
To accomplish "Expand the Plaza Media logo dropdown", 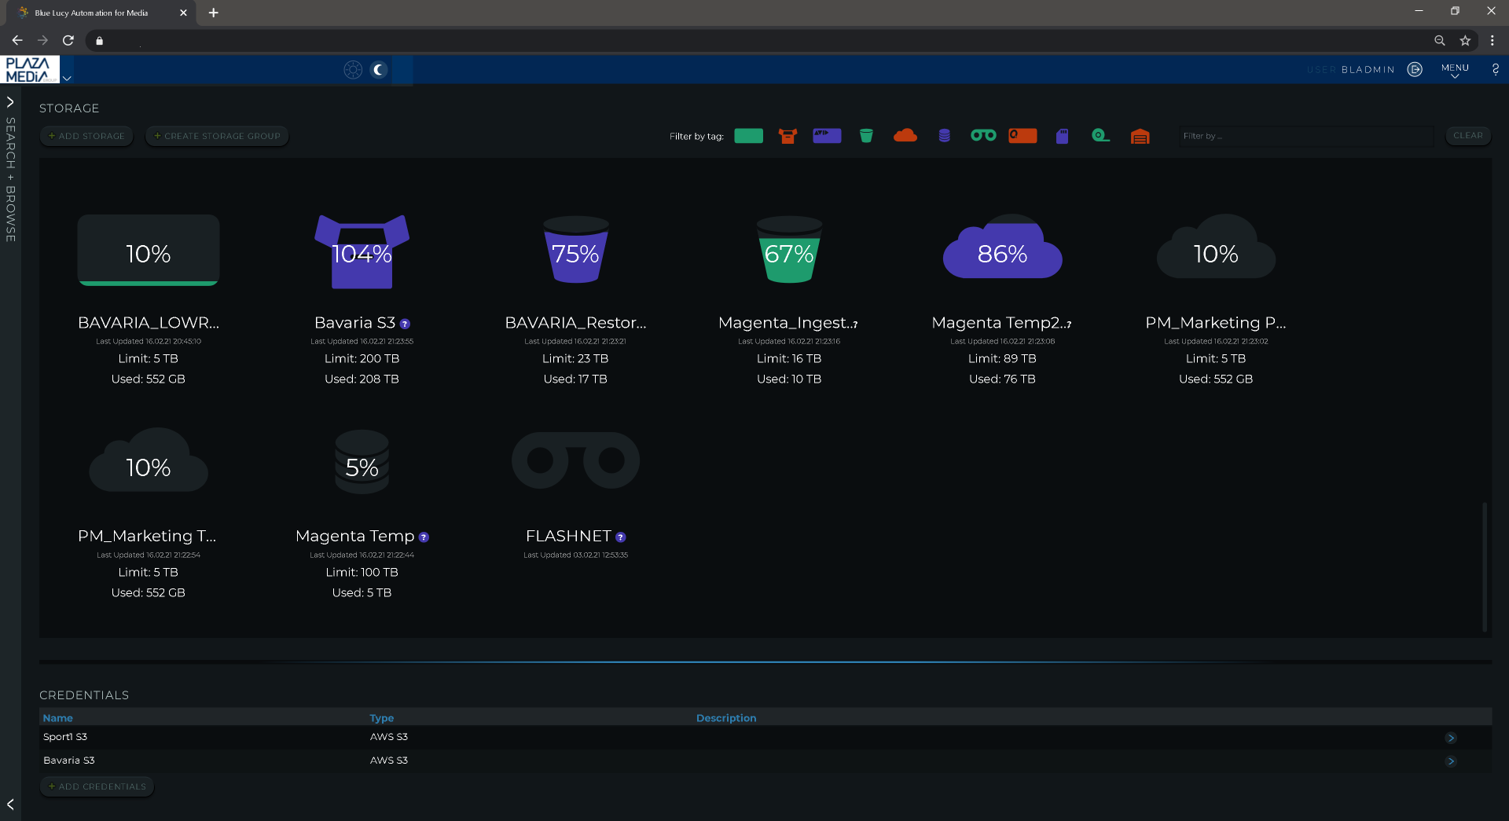I will (67, 78).
